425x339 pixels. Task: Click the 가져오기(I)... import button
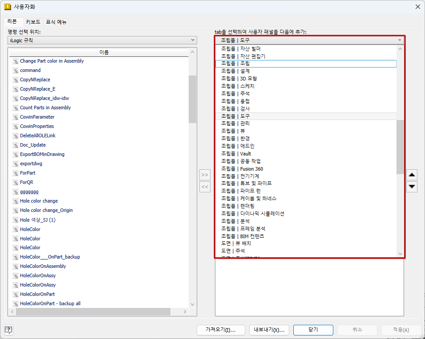pyautogui.click(x=221, y=330)
